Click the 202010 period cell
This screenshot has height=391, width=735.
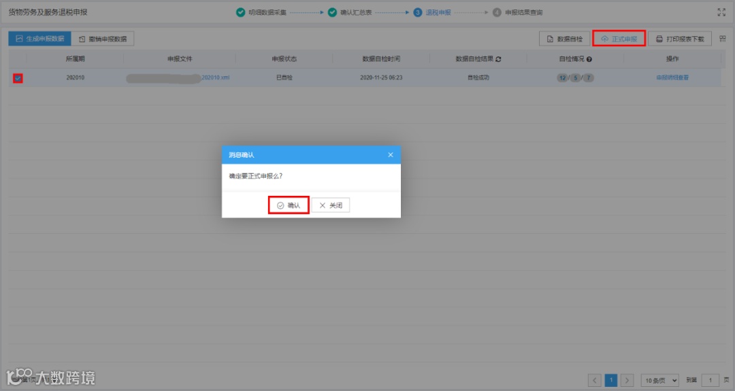[75, 78]
